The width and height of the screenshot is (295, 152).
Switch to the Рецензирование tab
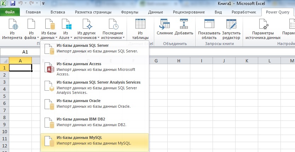click(189, 12)
